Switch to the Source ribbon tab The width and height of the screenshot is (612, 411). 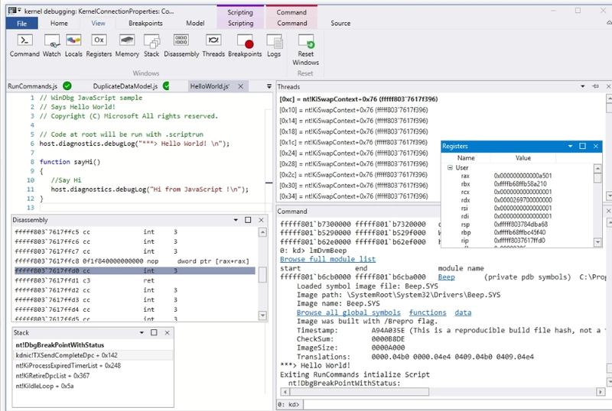click(x=340, y=24)
